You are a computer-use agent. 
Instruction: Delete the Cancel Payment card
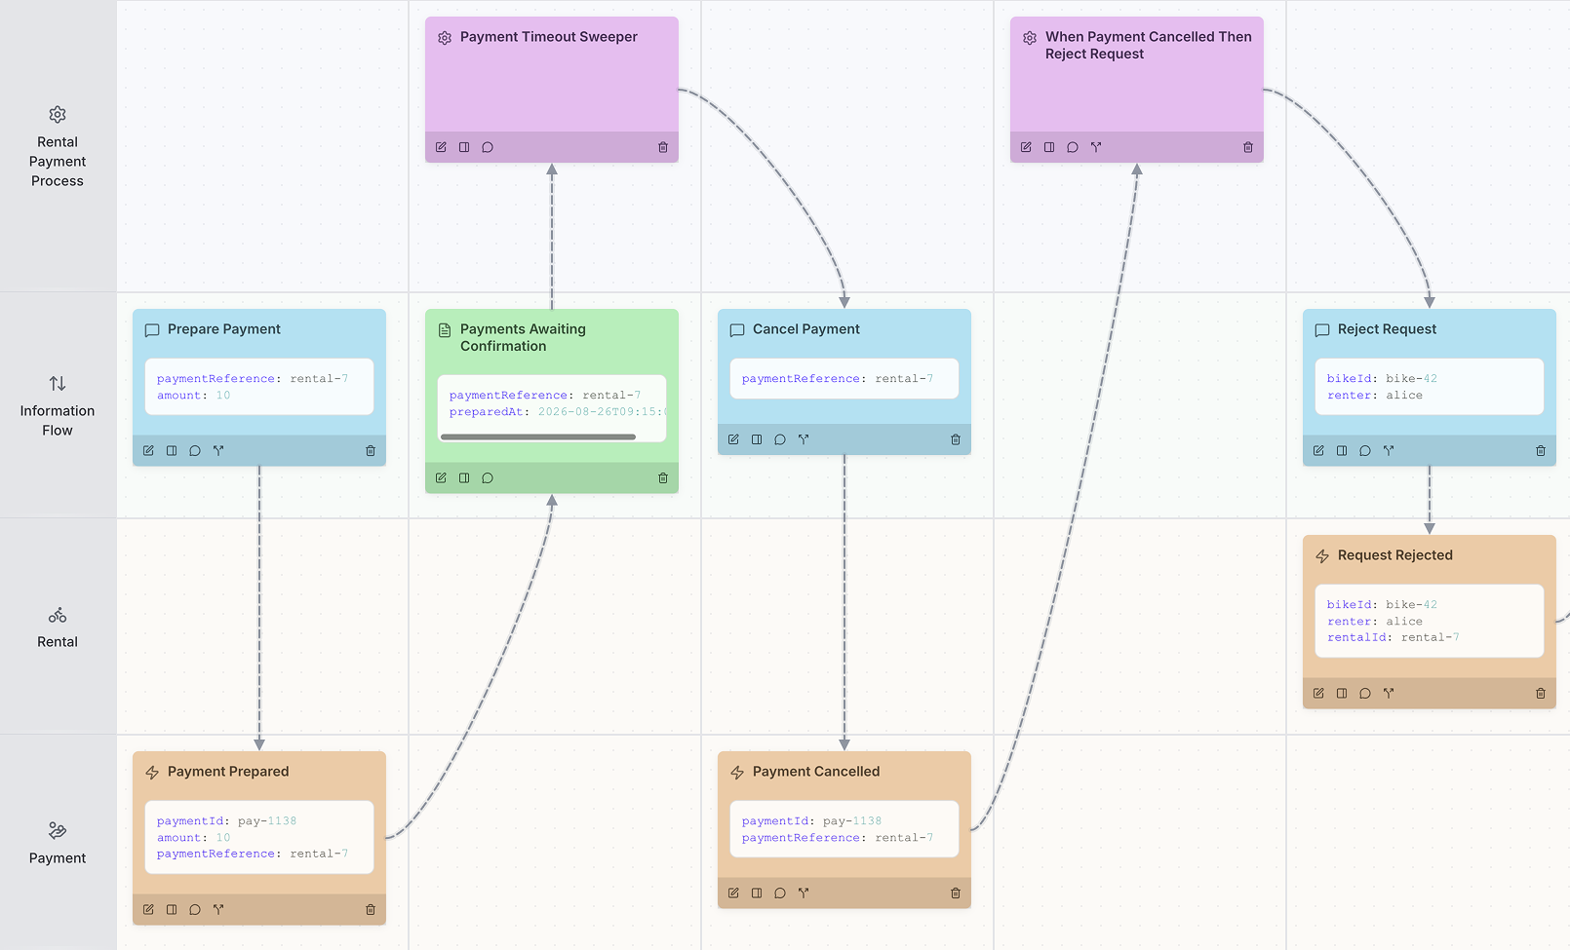pyautogui.click(x=956, y=439)
